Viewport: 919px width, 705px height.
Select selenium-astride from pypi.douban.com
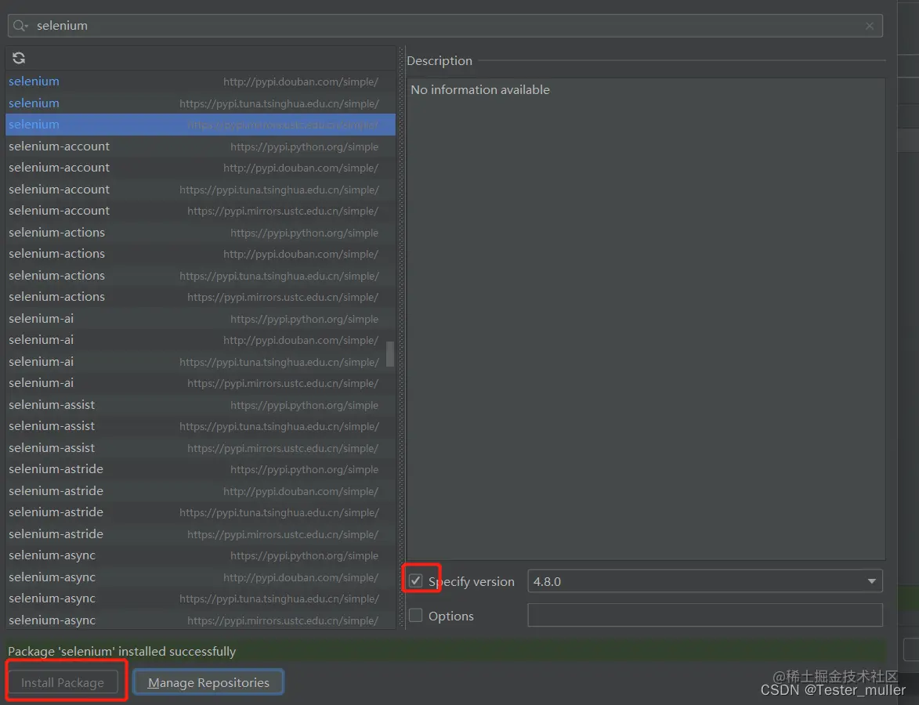(201, 490)
